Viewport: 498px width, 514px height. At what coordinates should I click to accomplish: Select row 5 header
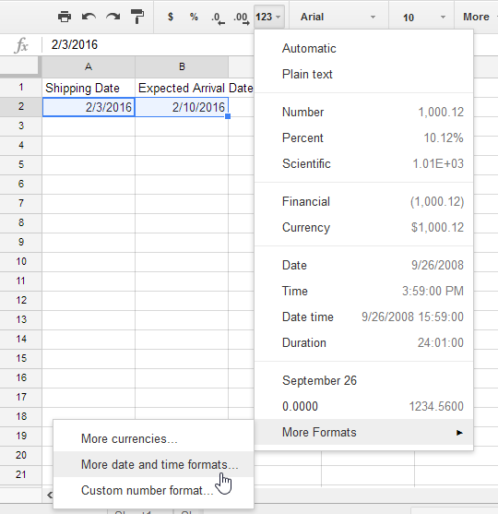coord(21,165)
